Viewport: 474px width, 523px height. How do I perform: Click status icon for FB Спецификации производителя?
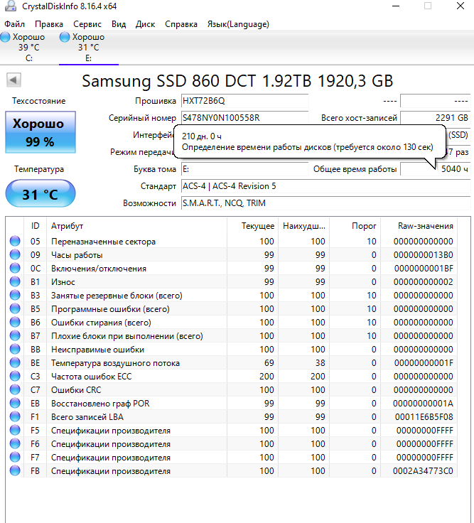point(15,470)
